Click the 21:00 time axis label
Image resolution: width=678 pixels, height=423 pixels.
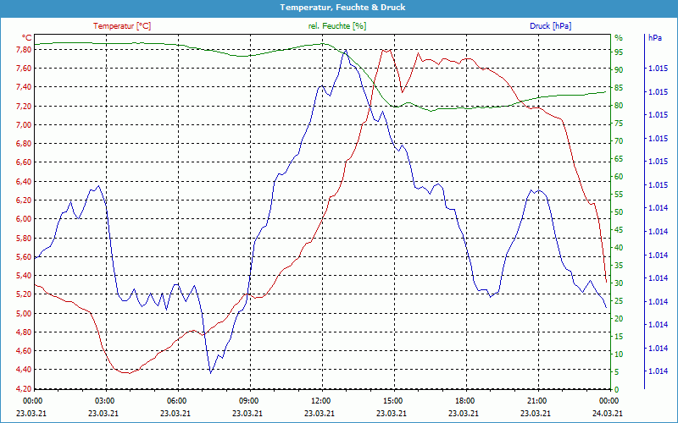click(x=537, y=400)
